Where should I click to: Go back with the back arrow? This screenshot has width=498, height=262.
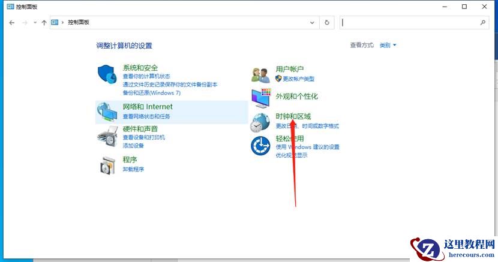point(12,23)
